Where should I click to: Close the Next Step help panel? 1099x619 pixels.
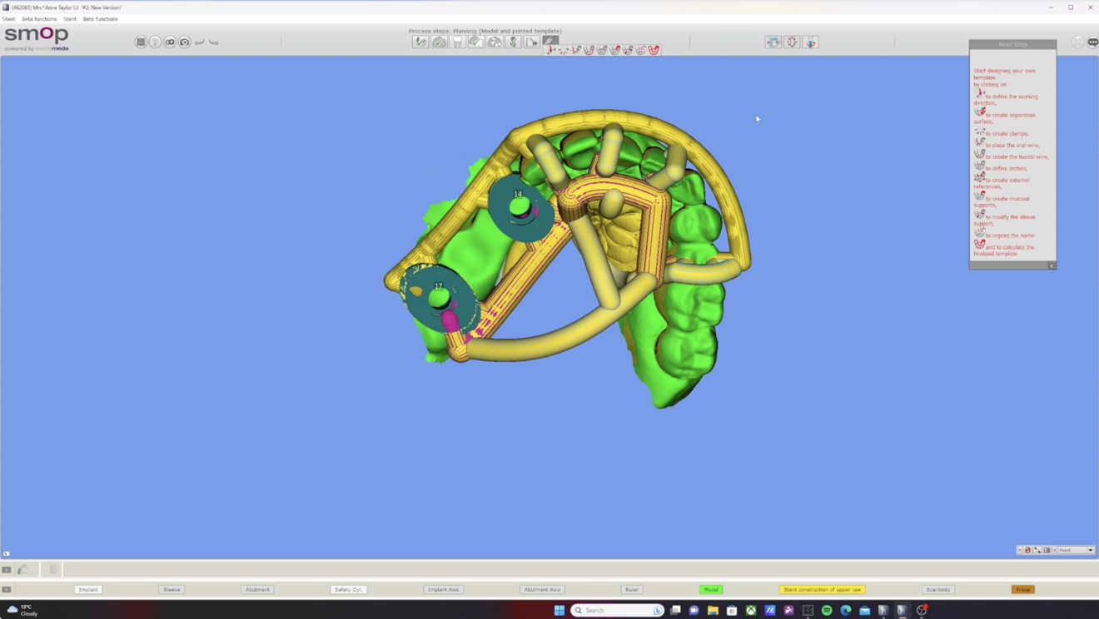tap(1052, 265)
